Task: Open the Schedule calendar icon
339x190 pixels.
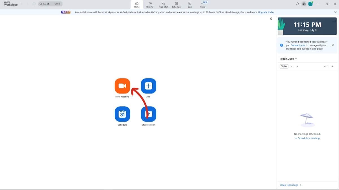Action: pyautogui.click(x=122, y=114)
